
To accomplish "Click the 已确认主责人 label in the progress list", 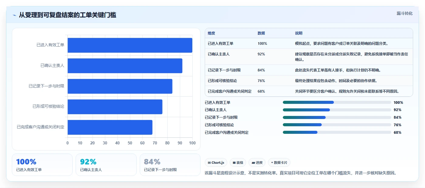I will point(216,110).
